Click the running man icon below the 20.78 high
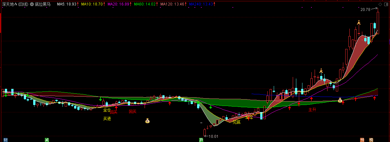This screenshot has width=390, height=142. (x=359, y=23)
